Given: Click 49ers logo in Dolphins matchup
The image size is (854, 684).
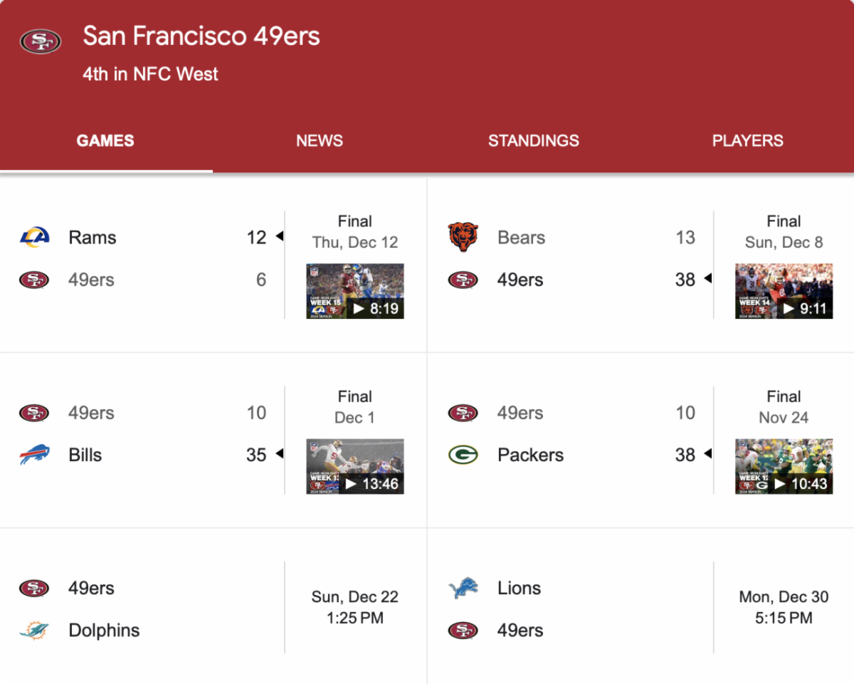Looking at the screenshot, I should tap(34, 588).
